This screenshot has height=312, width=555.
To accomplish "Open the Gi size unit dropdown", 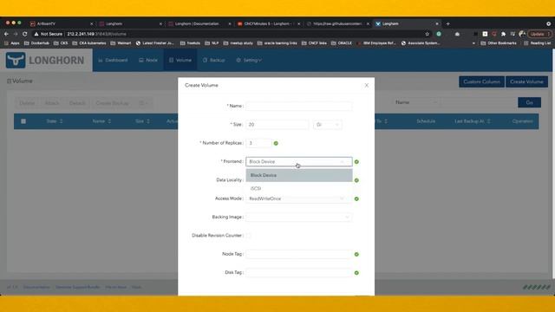I will coord(328,125).
